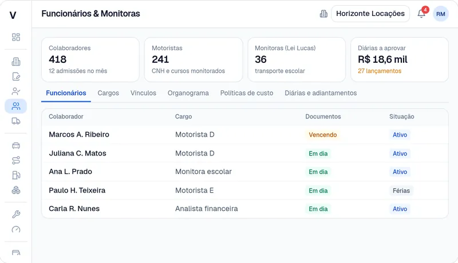Click the Documentos column header
This screenshot has height=263, width=458.
coord(323,116)
